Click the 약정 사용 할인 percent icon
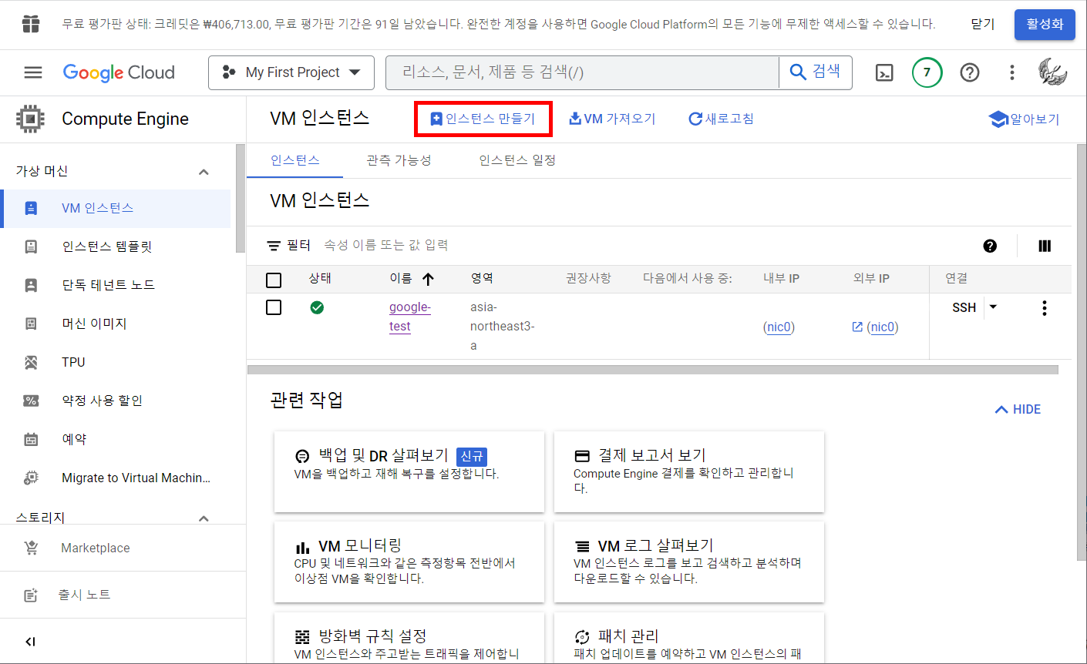Screen dimensions: 1087x664 coord(31,401)
